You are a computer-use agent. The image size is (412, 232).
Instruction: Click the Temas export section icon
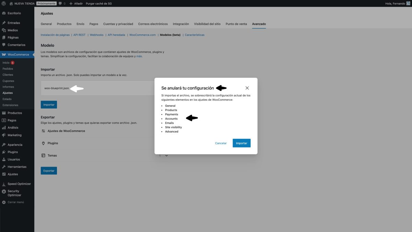43,155
